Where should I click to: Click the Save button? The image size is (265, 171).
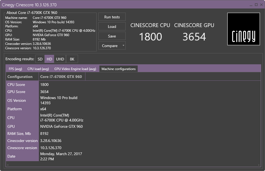pyautogui.click(x=112, y=36)
